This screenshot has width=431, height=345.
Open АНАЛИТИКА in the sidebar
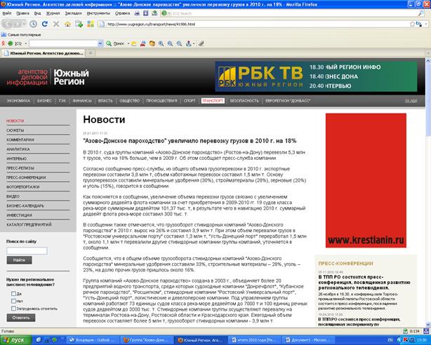[x=18, y=149]
